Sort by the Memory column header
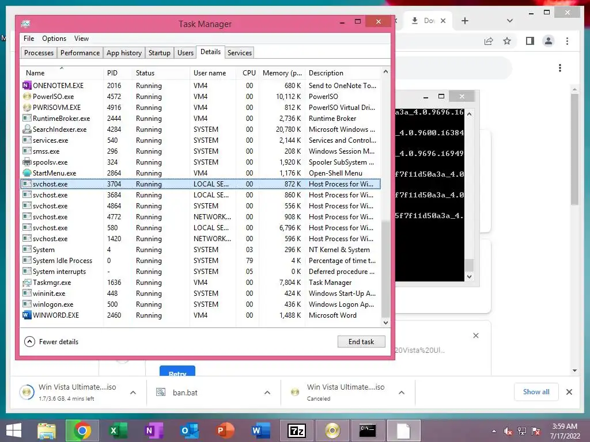 point(282,73)
